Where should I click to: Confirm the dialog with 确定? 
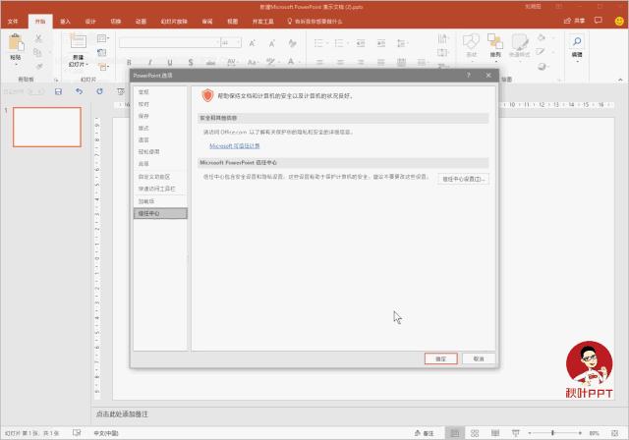coord(441,358)
